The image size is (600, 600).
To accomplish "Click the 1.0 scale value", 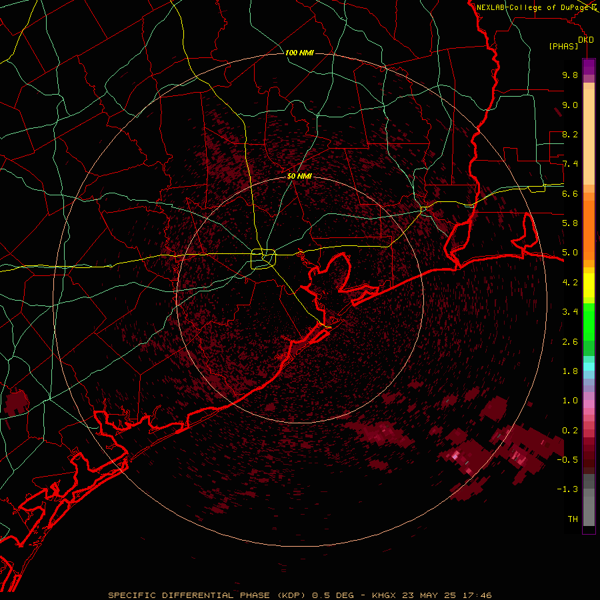I will [570, 401].
